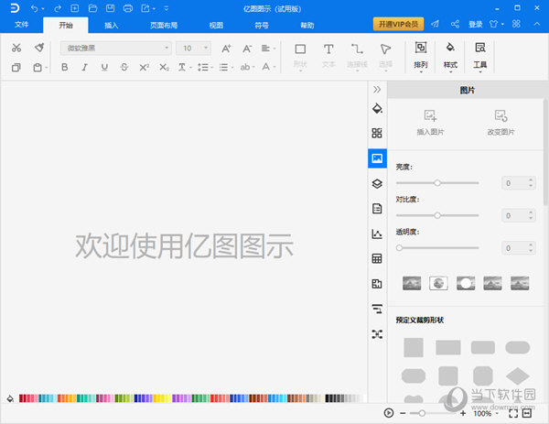
Task: Click the share icon in title bar
Action: tap(455, 24)
